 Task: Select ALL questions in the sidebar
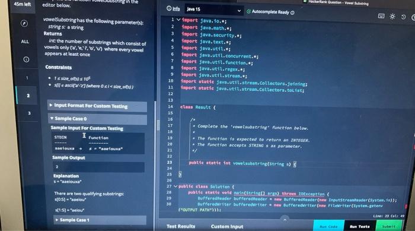click(x=25, y=42)
